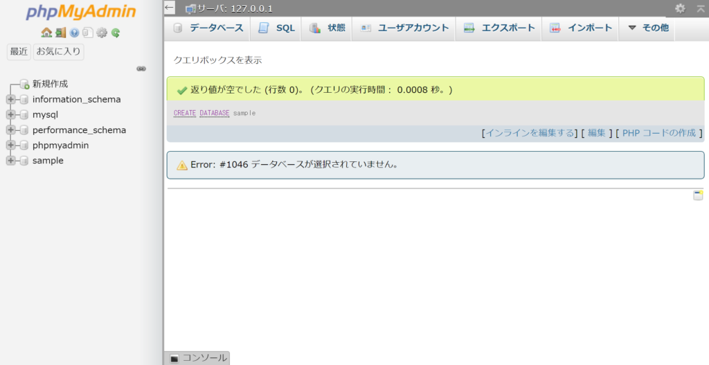Open page settings gear at top right

(x=680, y=8)
